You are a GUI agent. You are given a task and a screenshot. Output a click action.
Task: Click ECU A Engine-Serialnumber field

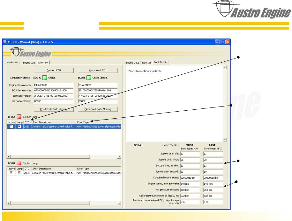tap(54, 85)
